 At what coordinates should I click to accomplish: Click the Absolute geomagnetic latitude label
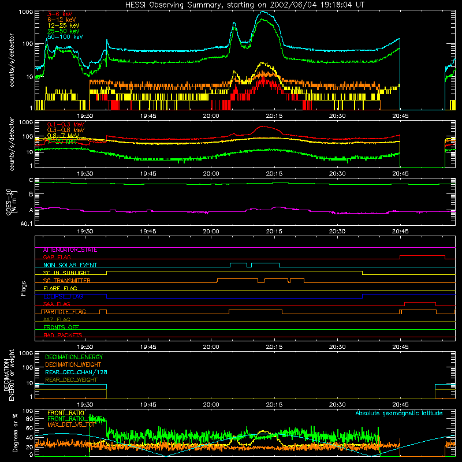399,413
